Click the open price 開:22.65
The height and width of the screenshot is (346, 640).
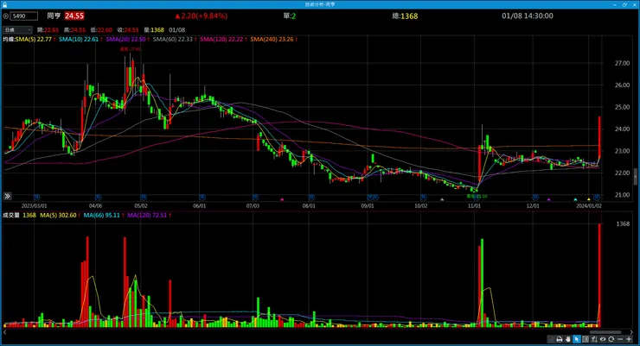[x=48, y=30]
